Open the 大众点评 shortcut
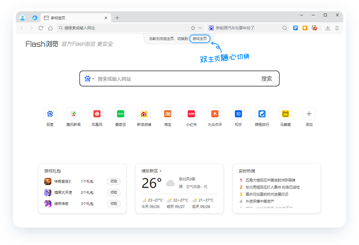 pyautogui.click(x=215, y=117)
